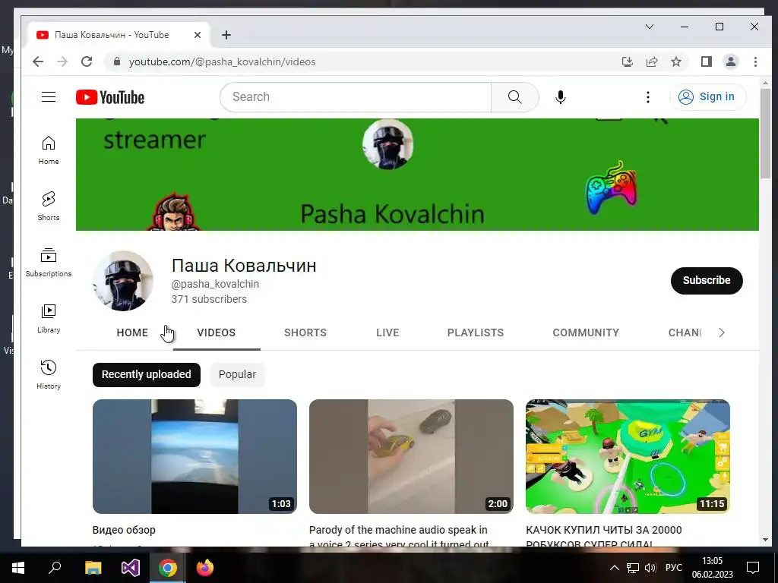
Task: Go to Home in the sidebar
Action: 48,150
